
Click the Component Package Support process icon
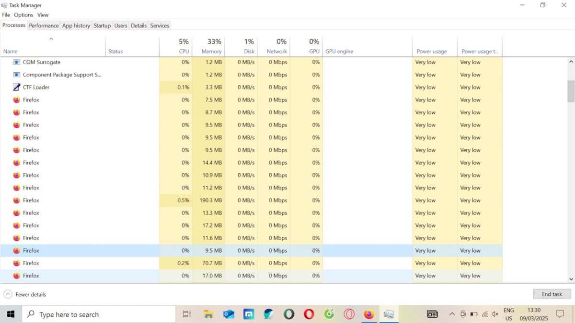click(x=17, y=75)
